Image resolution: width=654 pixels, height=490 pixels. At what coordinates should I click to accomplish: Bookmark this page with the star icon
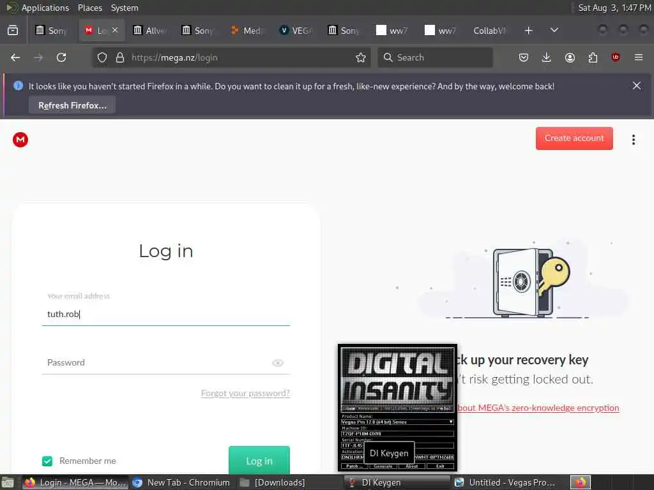tap(361, 57)
